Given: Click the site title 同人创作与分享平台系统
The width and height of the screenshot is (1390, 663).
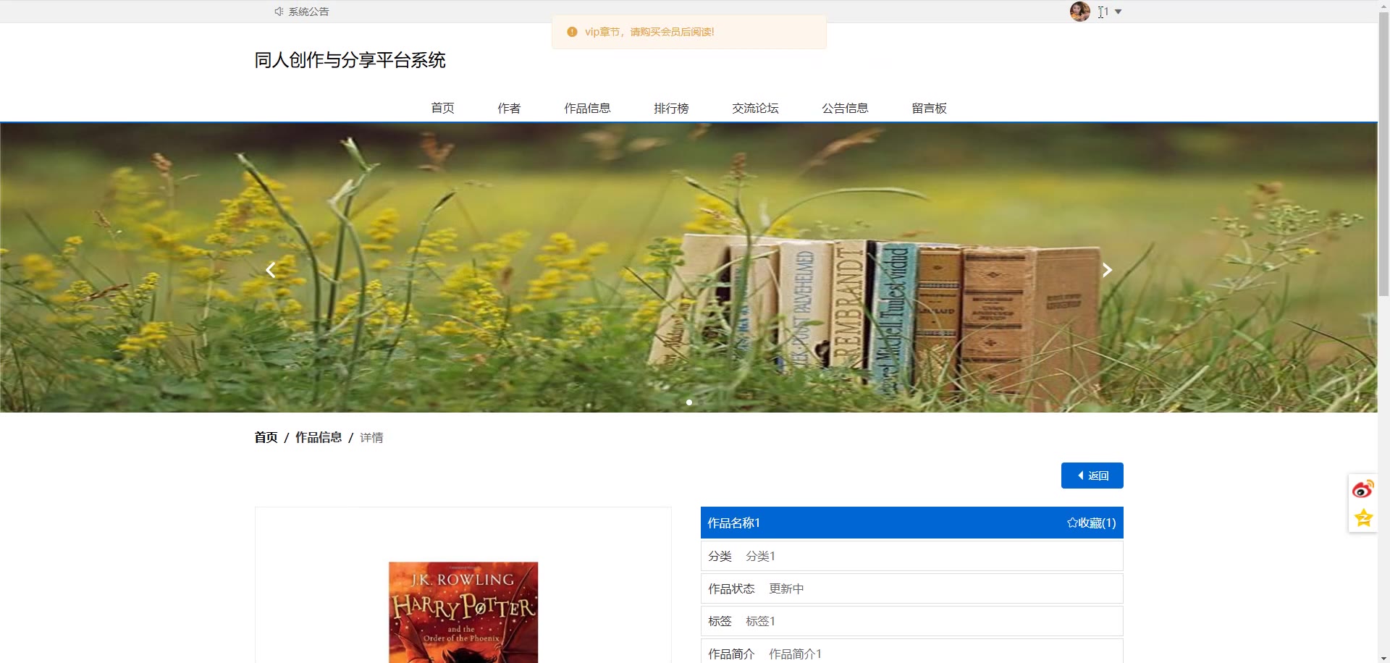Looking at the screenshot, I should tap(350, 60).
